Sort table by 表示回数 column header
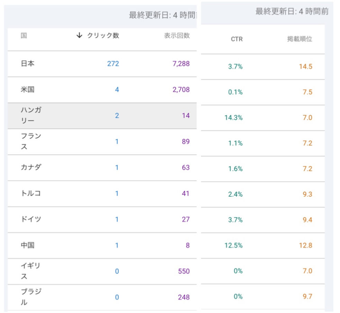The width and height of the screenshot is (340, 313). click(177, 36)
